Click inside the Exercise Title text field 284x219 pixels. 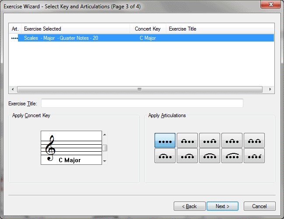142,103
